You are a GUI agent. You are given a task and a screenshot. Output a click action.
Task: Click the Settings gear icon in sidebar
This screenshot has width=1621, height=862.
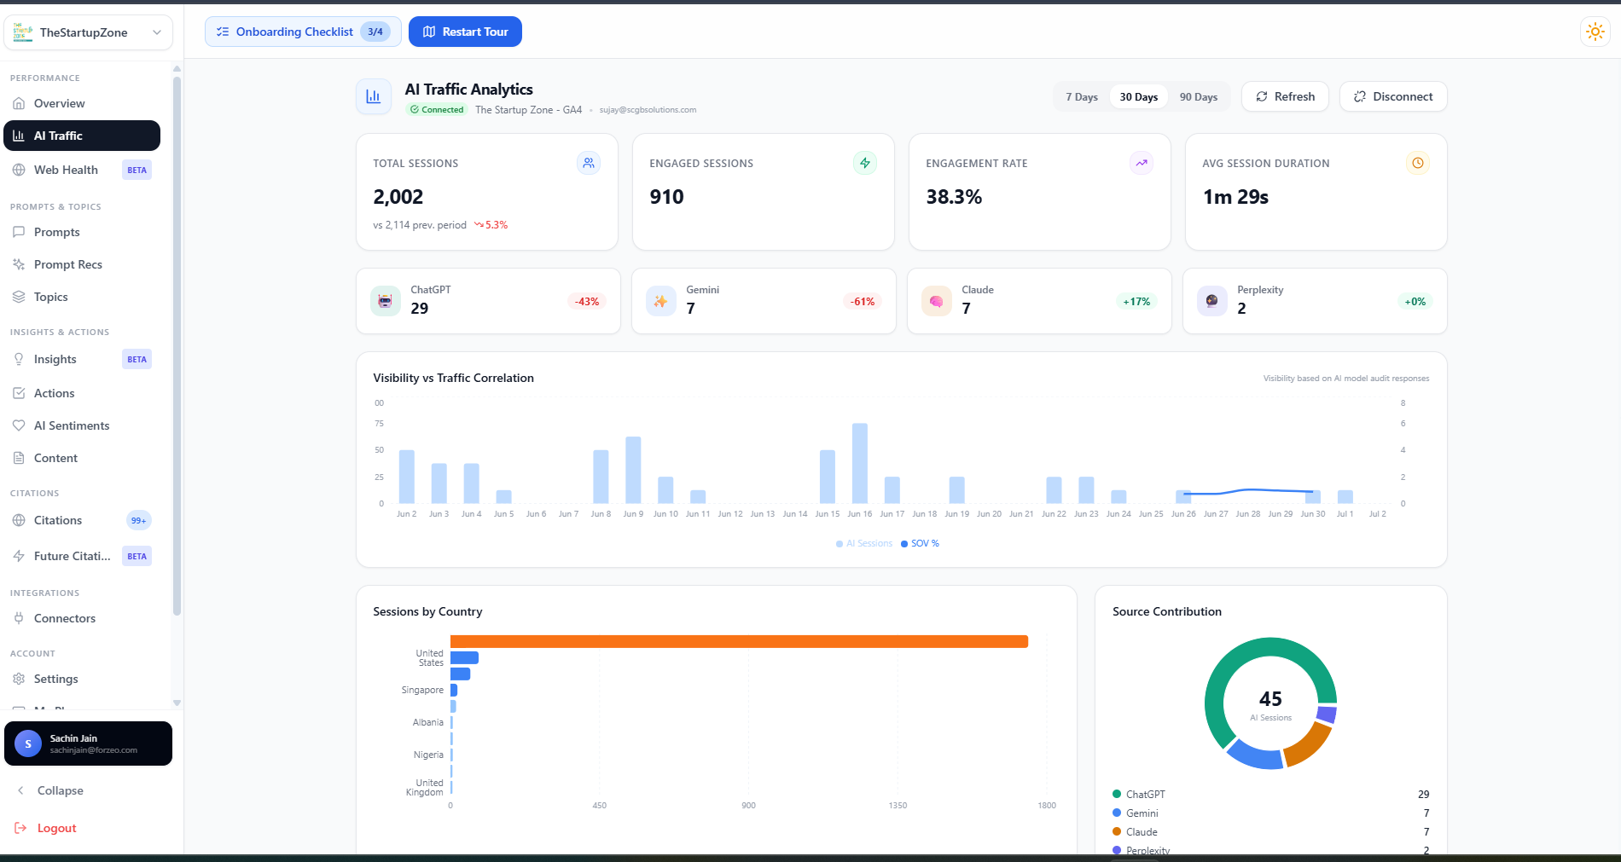tap(19, 679)
